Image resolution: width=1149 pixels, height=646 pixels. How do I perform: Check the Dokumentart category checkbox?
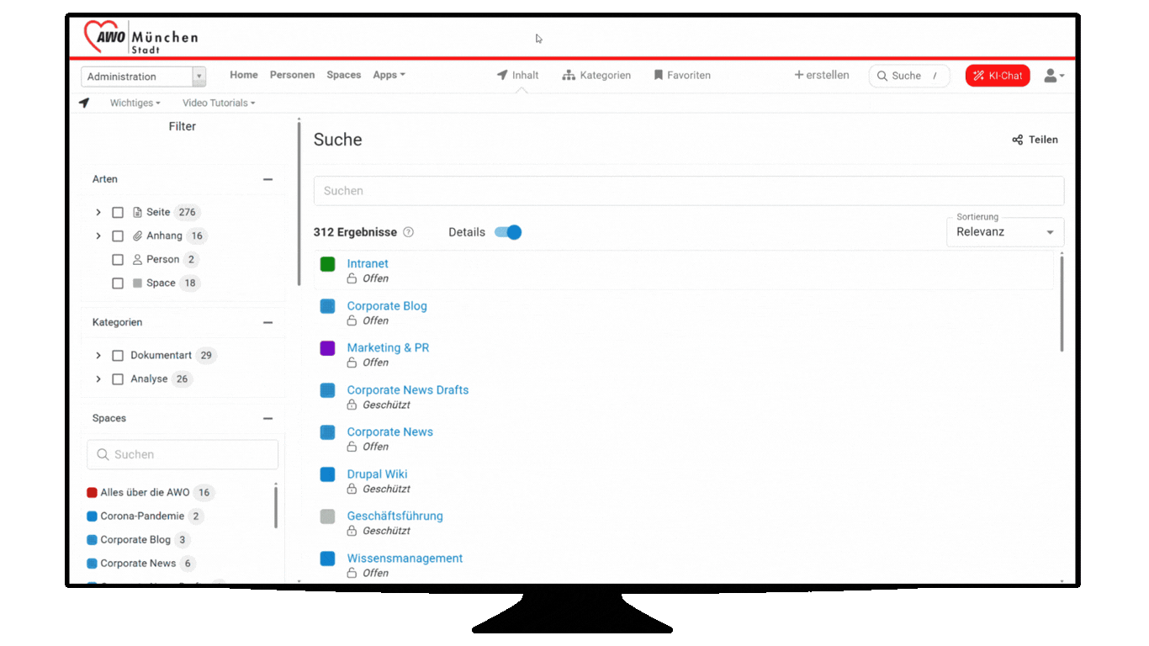click(x=118, y=356)
